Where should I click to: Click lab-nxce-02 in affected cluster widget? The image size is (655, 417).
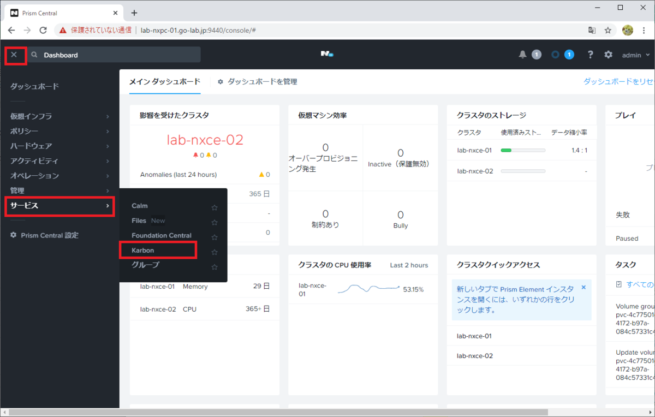205,140
